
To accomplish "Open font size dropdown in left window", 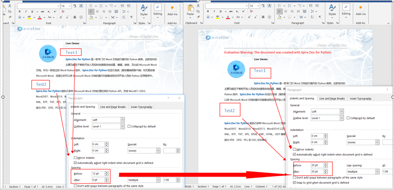I will pos(70,6).
